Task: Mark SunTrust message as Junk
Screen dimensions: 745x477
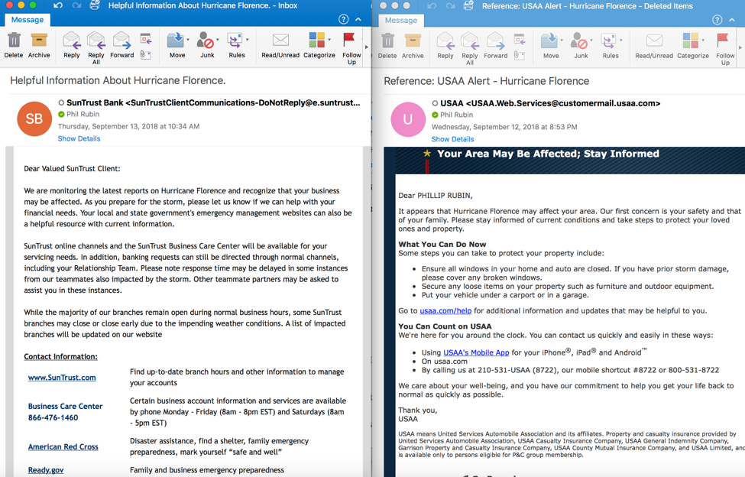Action: 206,45
